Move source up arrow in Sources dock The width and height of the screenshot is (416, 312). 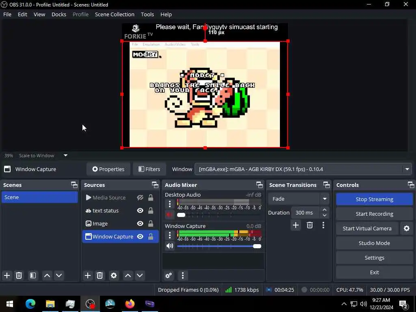point(128,275)
